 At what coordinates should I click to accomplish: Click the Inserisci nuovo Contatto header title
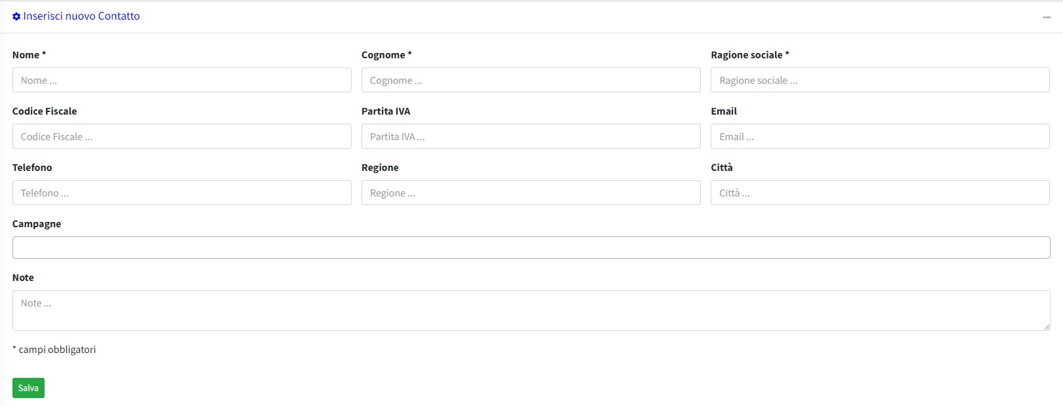coord(81,16)
